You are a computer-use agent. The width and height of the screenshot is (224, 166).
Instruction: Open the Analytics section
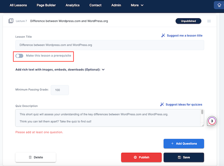click(73, 5)
